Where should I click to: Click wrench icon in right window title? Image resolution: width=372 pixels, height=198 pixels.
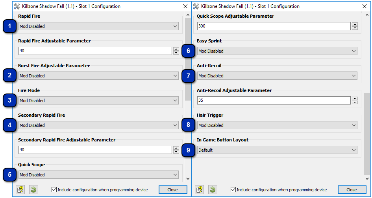(x=196, y=6)
